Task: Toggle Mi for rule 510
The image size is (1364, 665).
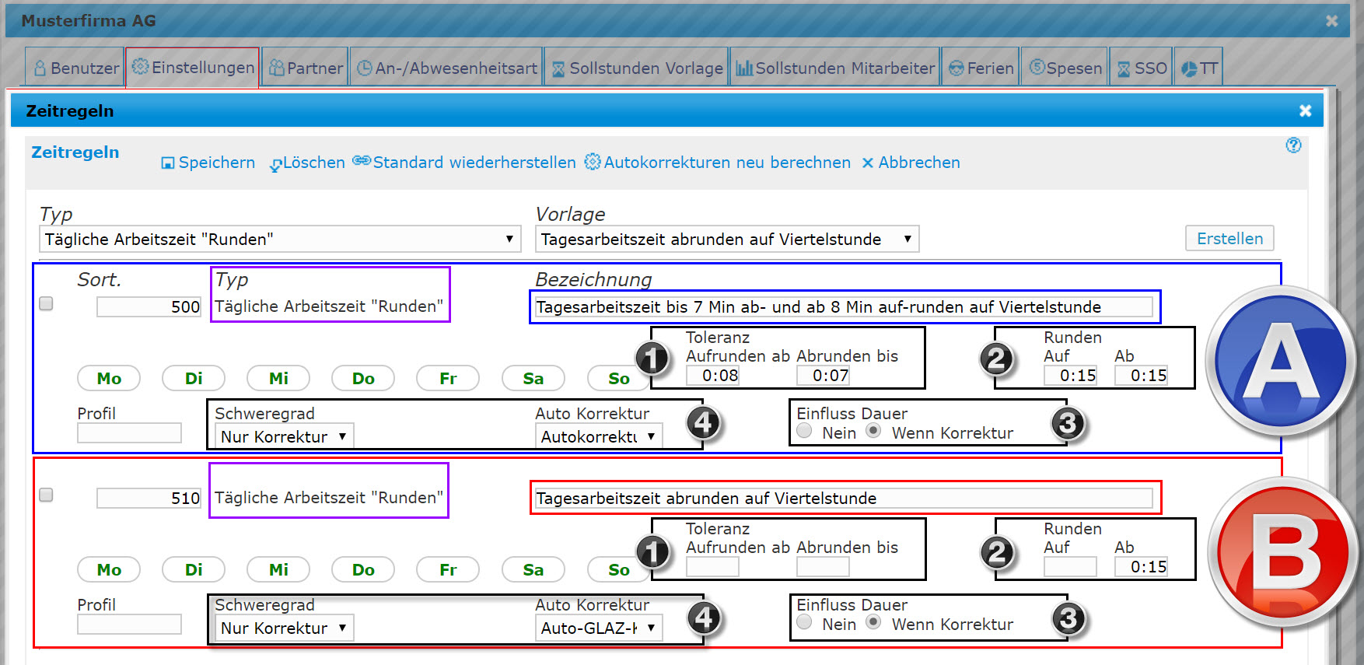Action: point(278,569)
